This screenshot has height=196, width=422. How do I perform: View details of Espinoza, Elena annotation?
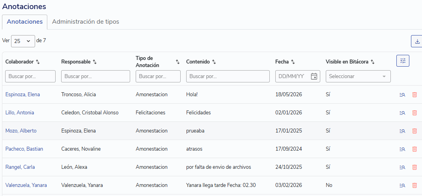[402, 95]
